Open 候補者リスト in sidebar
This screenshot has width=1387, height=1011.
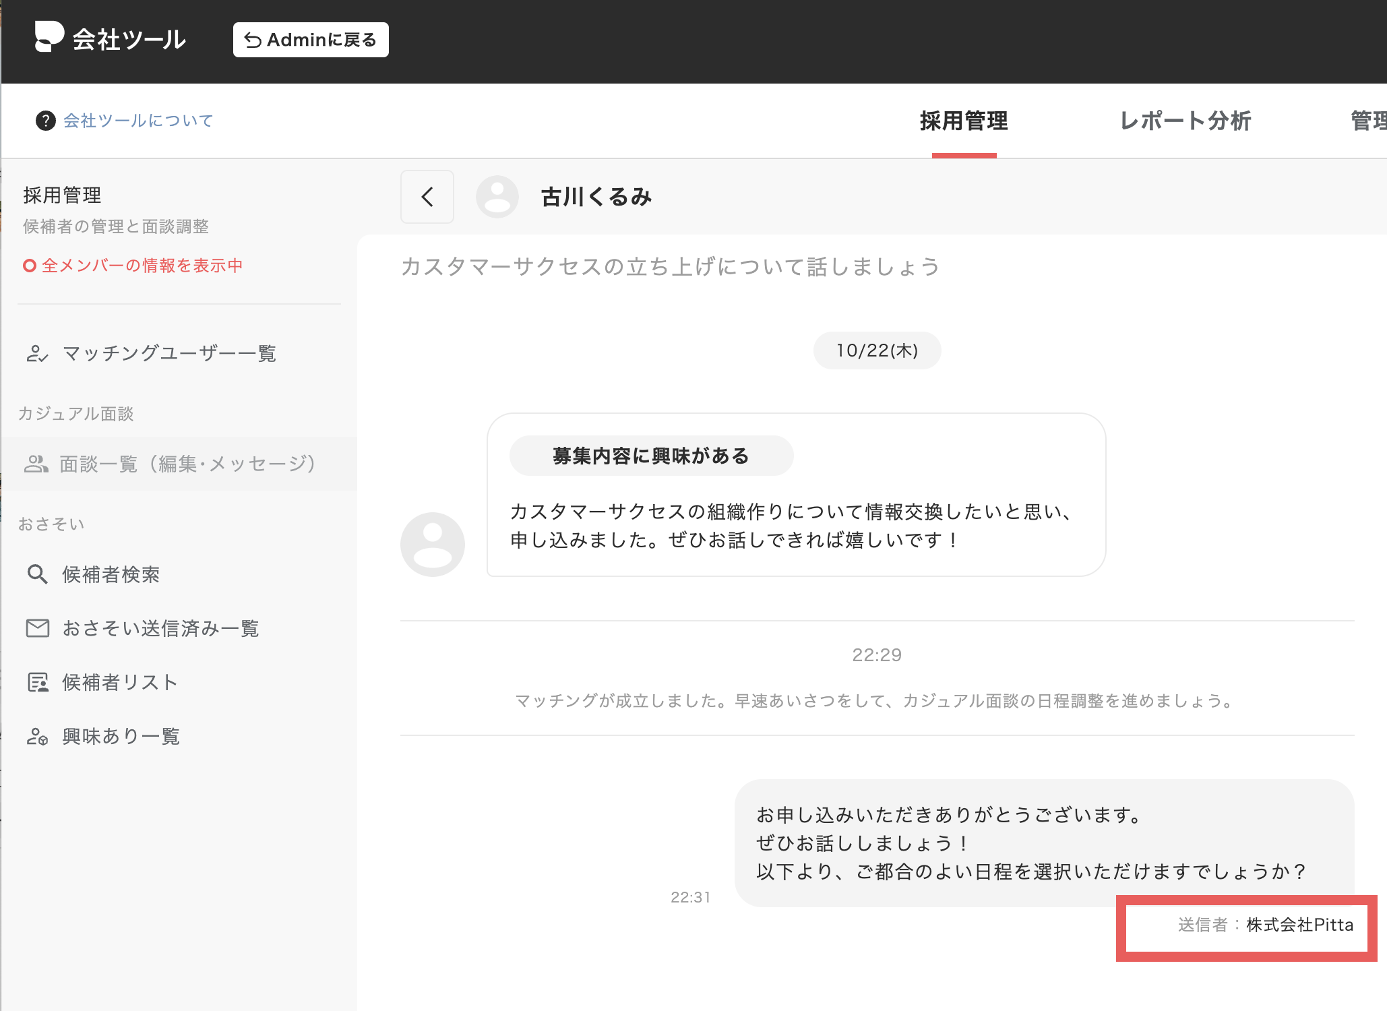tap(120, 682)
